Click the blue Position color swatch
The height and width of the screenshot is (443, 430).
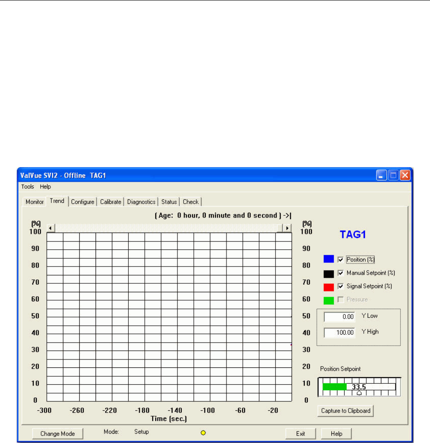329,259
